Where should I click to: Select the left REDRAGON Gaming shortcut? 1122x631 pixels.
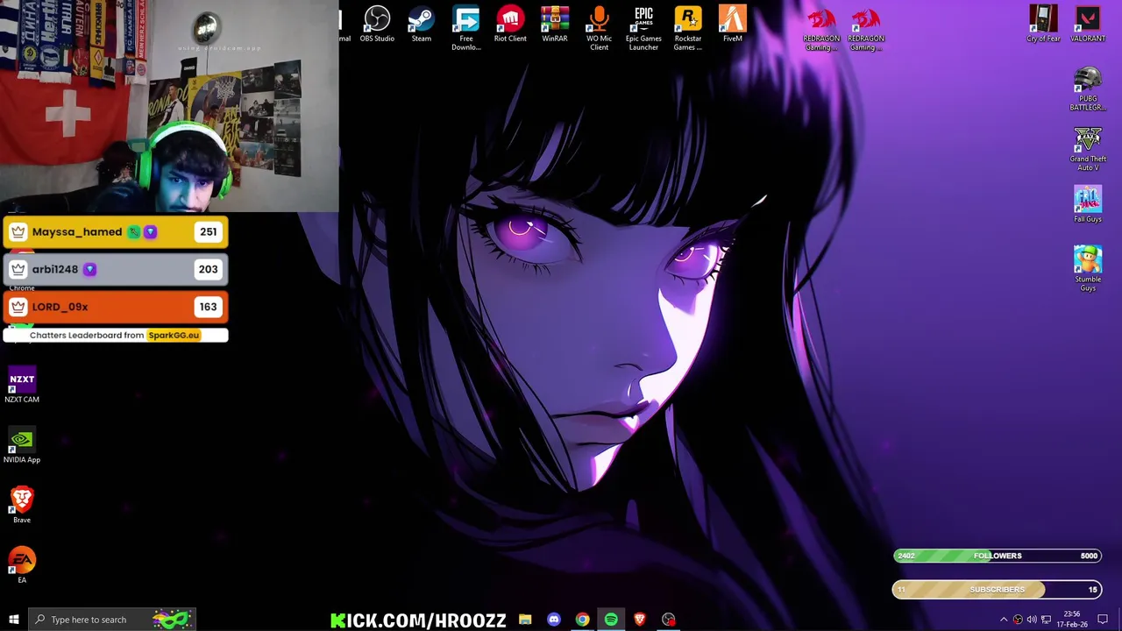pos(821,29)
